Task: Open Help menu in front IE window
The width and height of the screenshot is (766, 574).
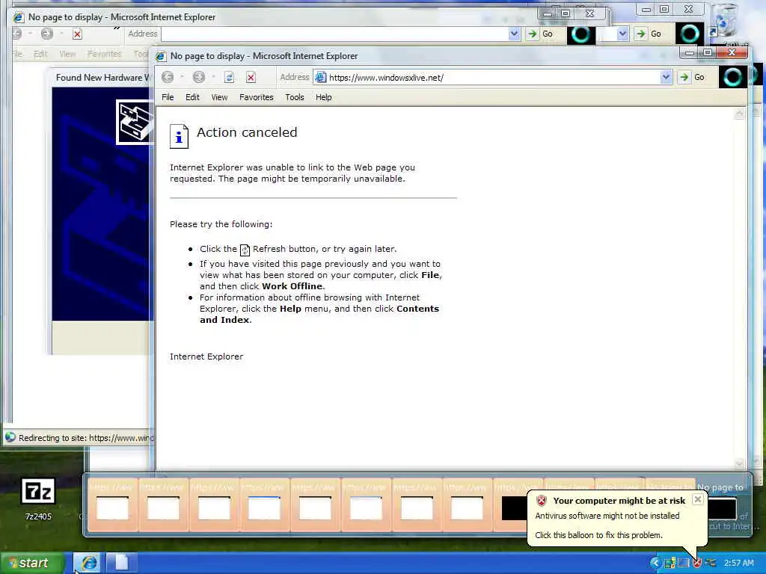Action: (323, 97)
